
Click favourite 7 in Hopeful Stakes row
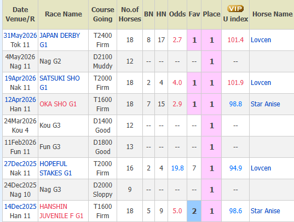(x=194, y=168)
